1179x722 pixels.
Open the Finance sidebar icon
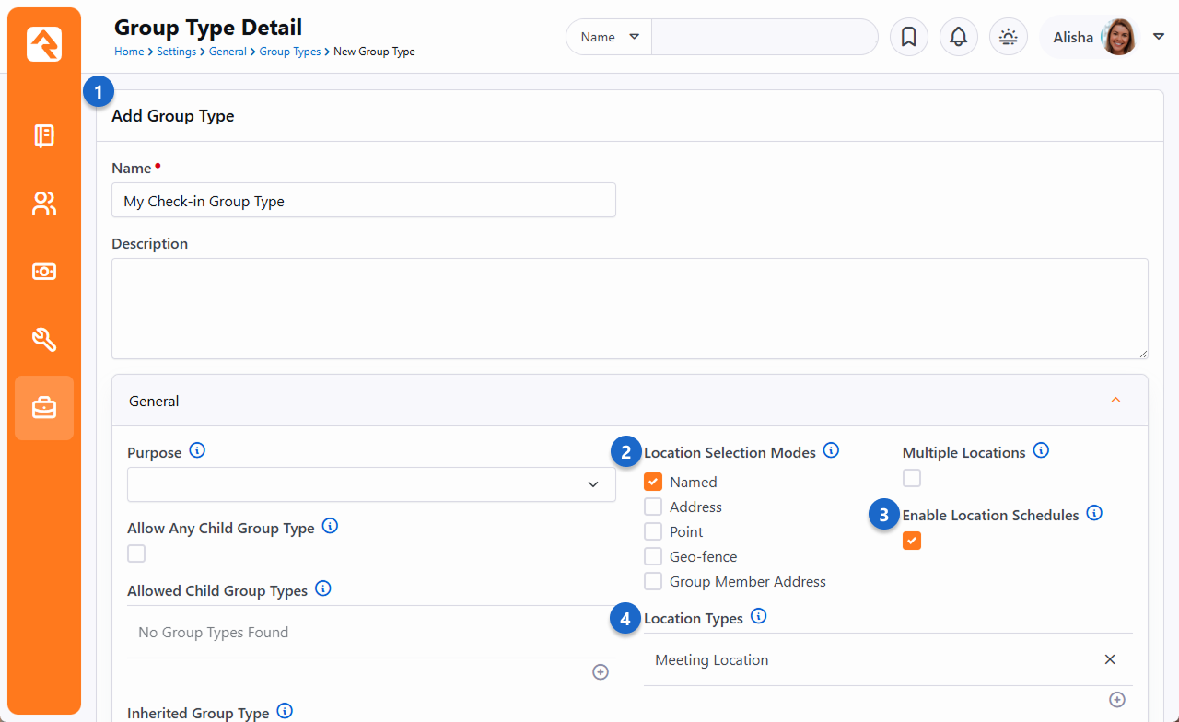(44, 272)
